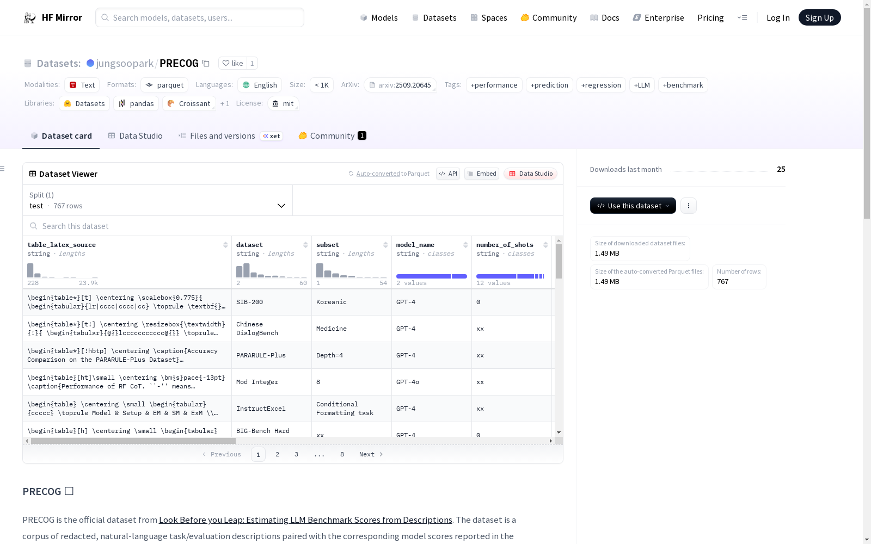Open the Enterprise nav link

[x=658, y=17]
